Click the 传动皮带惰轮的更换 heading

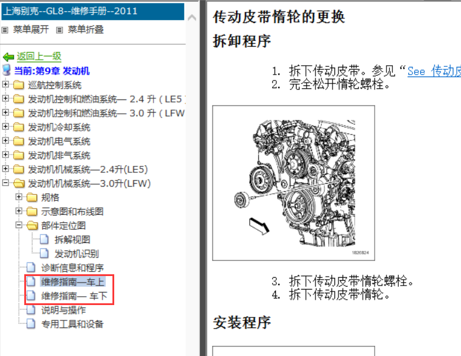[279, 17]
